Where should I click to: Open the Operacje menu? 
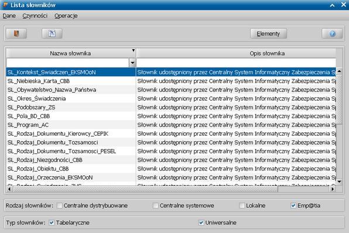(x=66, y=16)
